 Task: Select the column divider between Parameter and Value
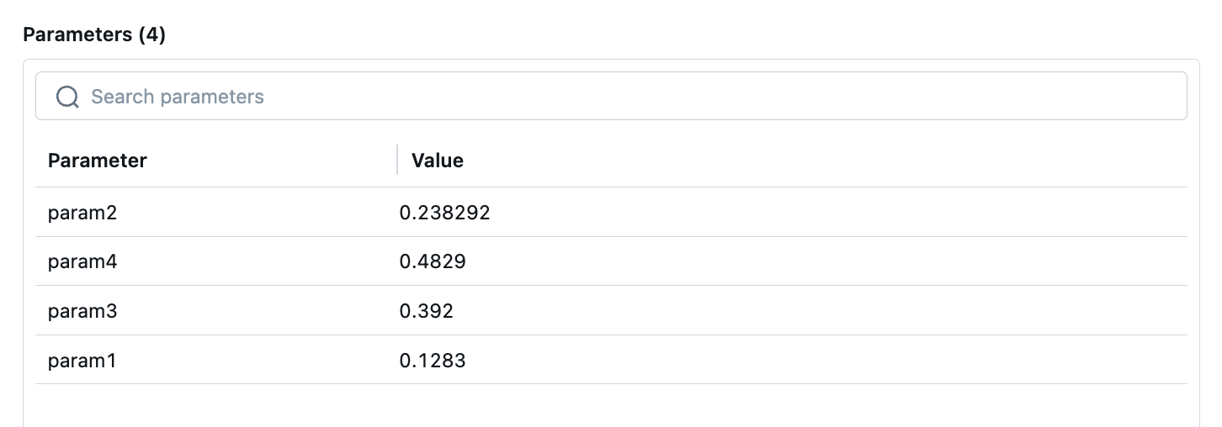click(x=397, y=160)
